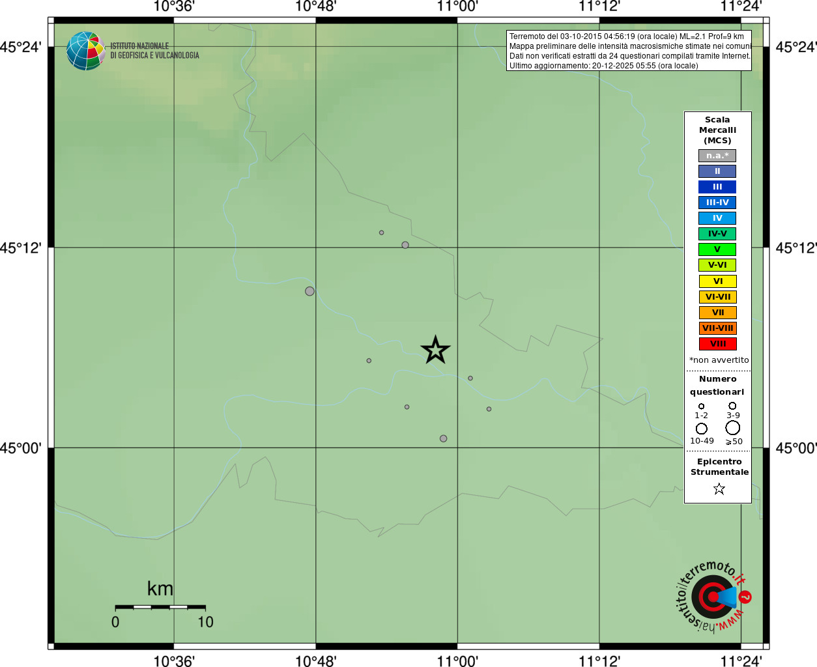Image resolution: width=817 pixels, height=667 pixels.
Task: Select the gray n.a.* legend swatch
Action: (717, 156)
